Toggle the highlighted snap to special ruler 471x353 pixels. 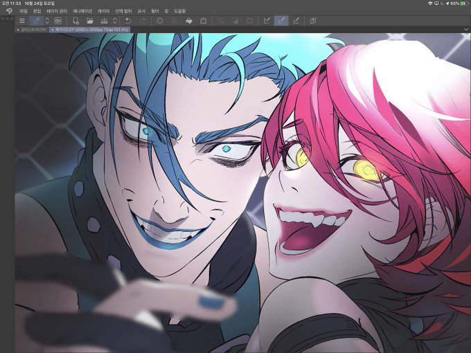tap(281, 21)
